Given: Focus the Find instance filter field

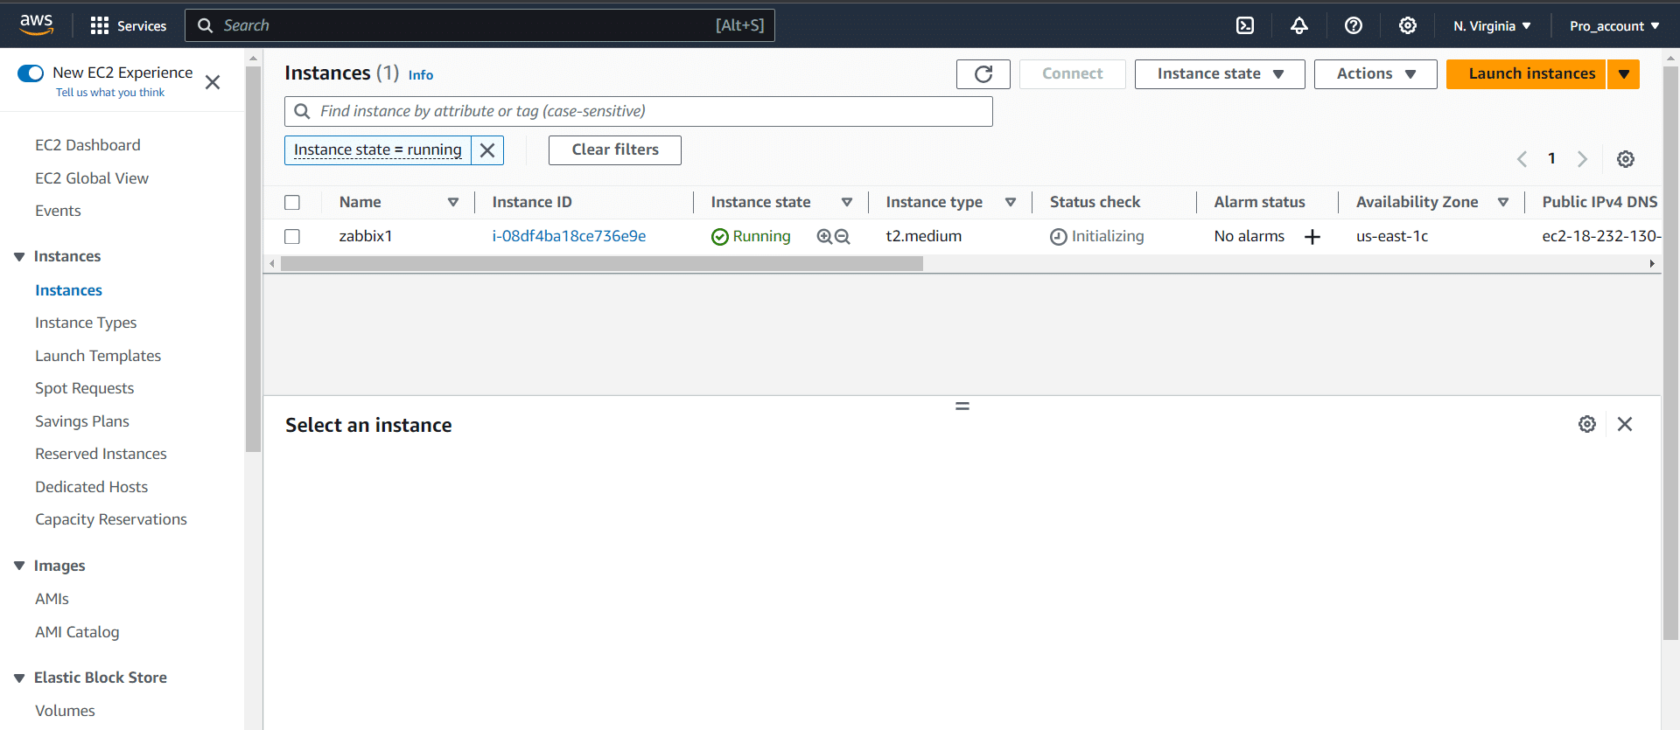Looking at the screenshot, I should [x=639, y=112].
